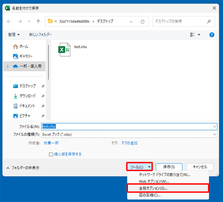Open the 整理 menu
Image resolution: width=223 pixels, height=202 pixels.
pos(14,35)
